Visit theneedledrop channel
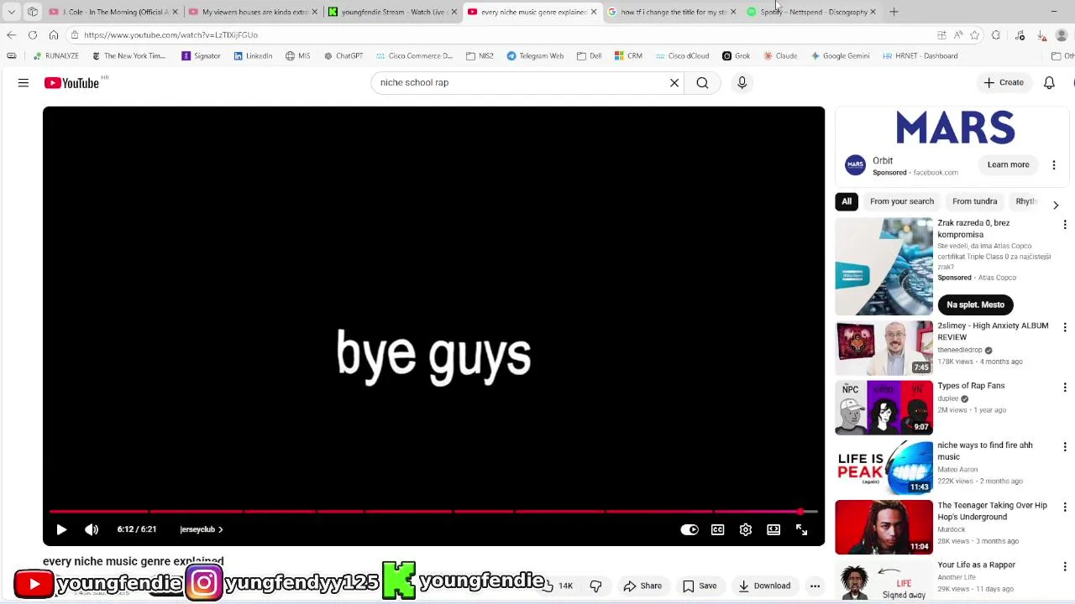 pyautogui.click(x=959, y=350)
